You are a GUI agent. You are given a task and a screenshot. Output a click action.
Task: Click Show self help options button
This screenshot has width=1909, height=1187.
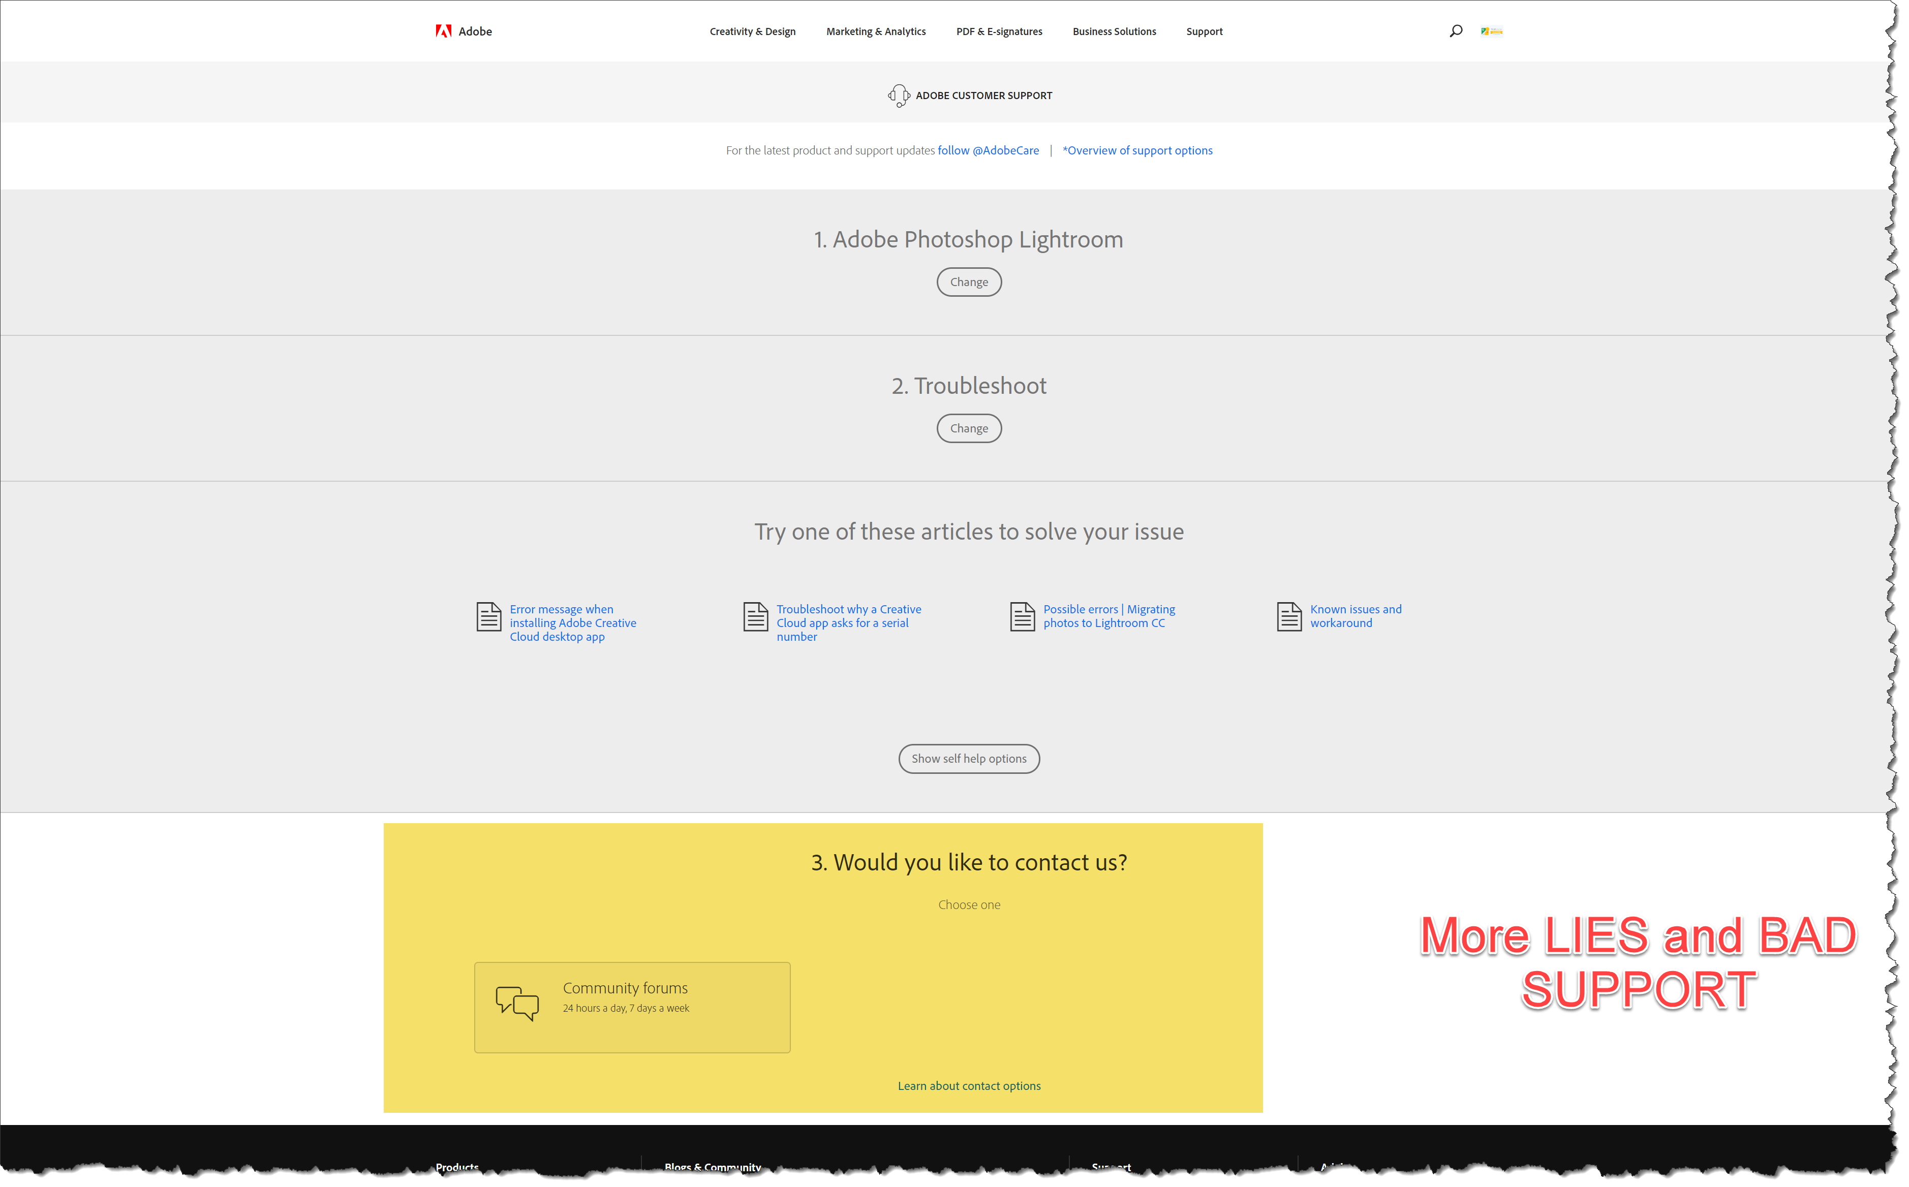969,758
